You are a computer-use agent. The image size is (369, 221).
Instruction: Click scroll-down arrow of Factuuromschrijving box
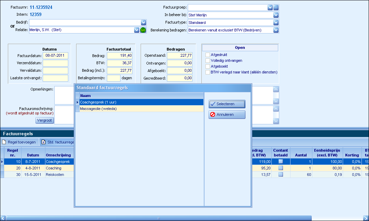[x=276, y=121]
